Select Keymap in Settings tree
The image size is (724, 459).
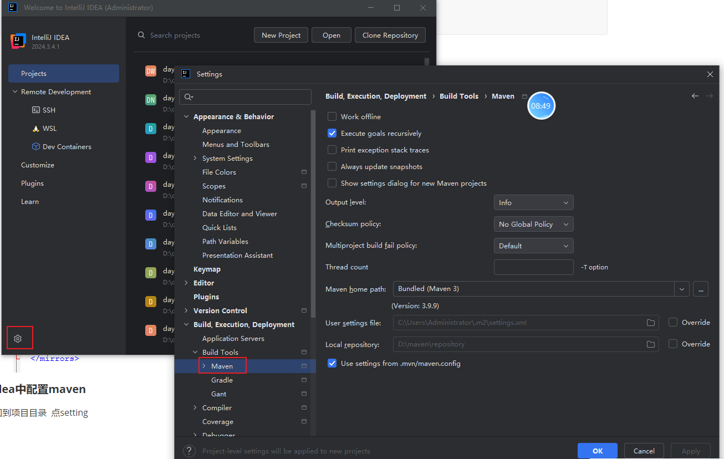(207, 269)
